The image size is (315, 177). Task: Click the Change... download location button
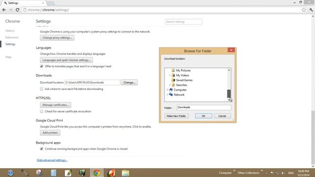(129, 83)
